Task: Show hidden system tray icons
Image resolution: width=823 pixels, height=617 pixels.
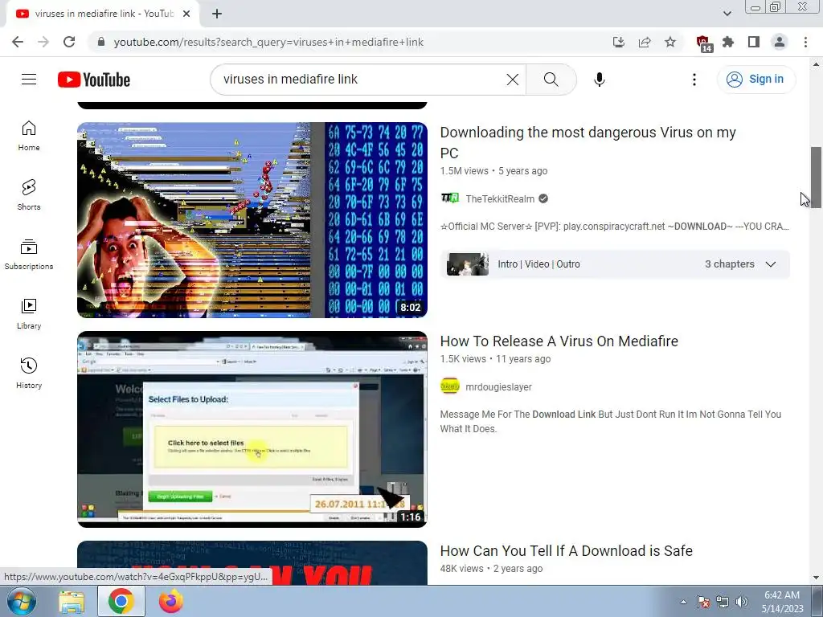Action: pyautogui.click(x=683, y=602)
